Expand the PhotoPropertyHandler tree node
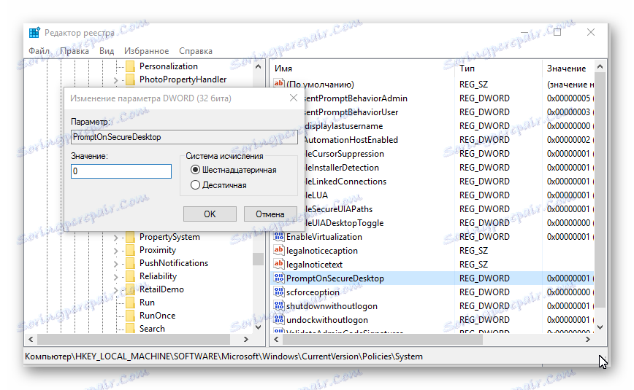Viewport: 634px width, 390px height. 115,80
